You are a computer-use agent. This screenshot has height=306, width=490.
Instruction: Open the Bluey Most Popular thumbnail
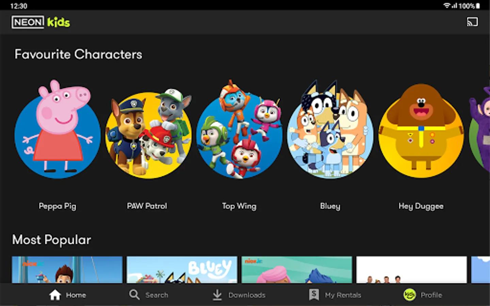tap(182, 270)
